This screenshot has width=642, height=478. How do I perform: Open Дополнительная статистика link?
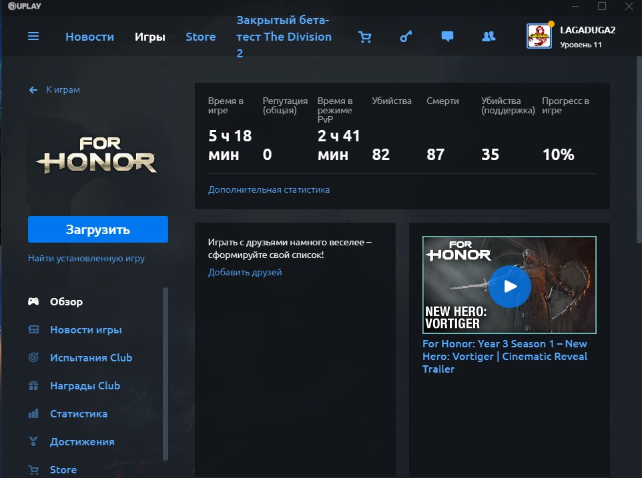[x=268, y=190]
